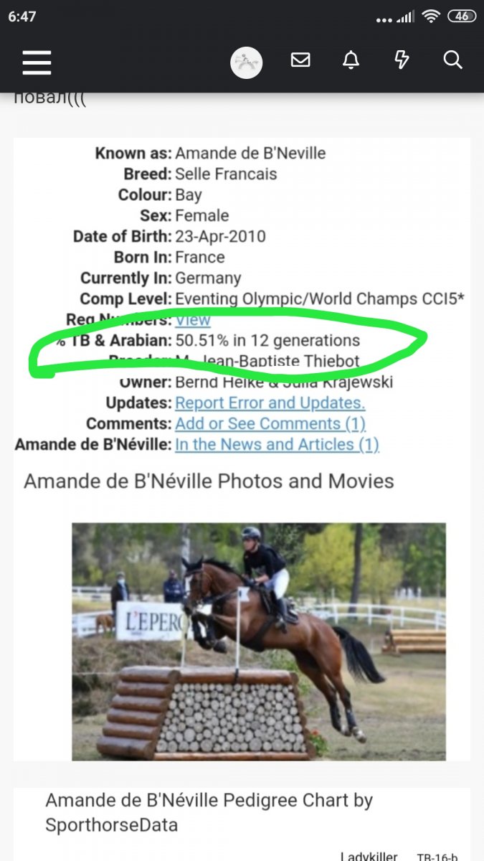This screenshot has height=861, width=484.
Task: Open the notifications bell icon
Action: point(351,60)
